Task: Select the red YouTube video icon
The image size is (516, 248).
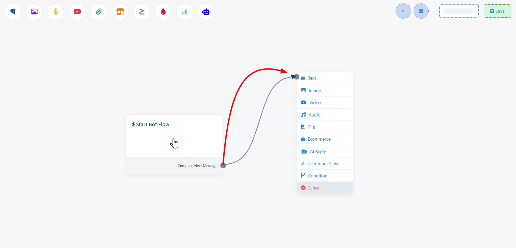Action: 77,12
